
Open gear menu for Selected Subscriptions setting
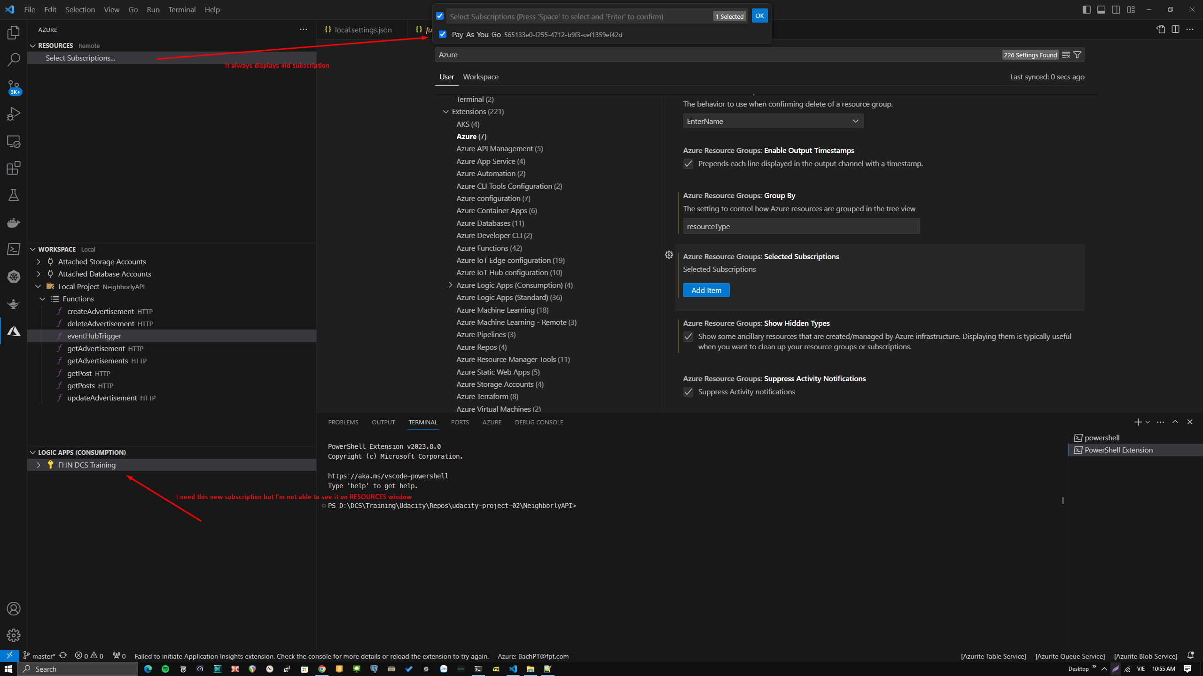click(x=669, y=255)
